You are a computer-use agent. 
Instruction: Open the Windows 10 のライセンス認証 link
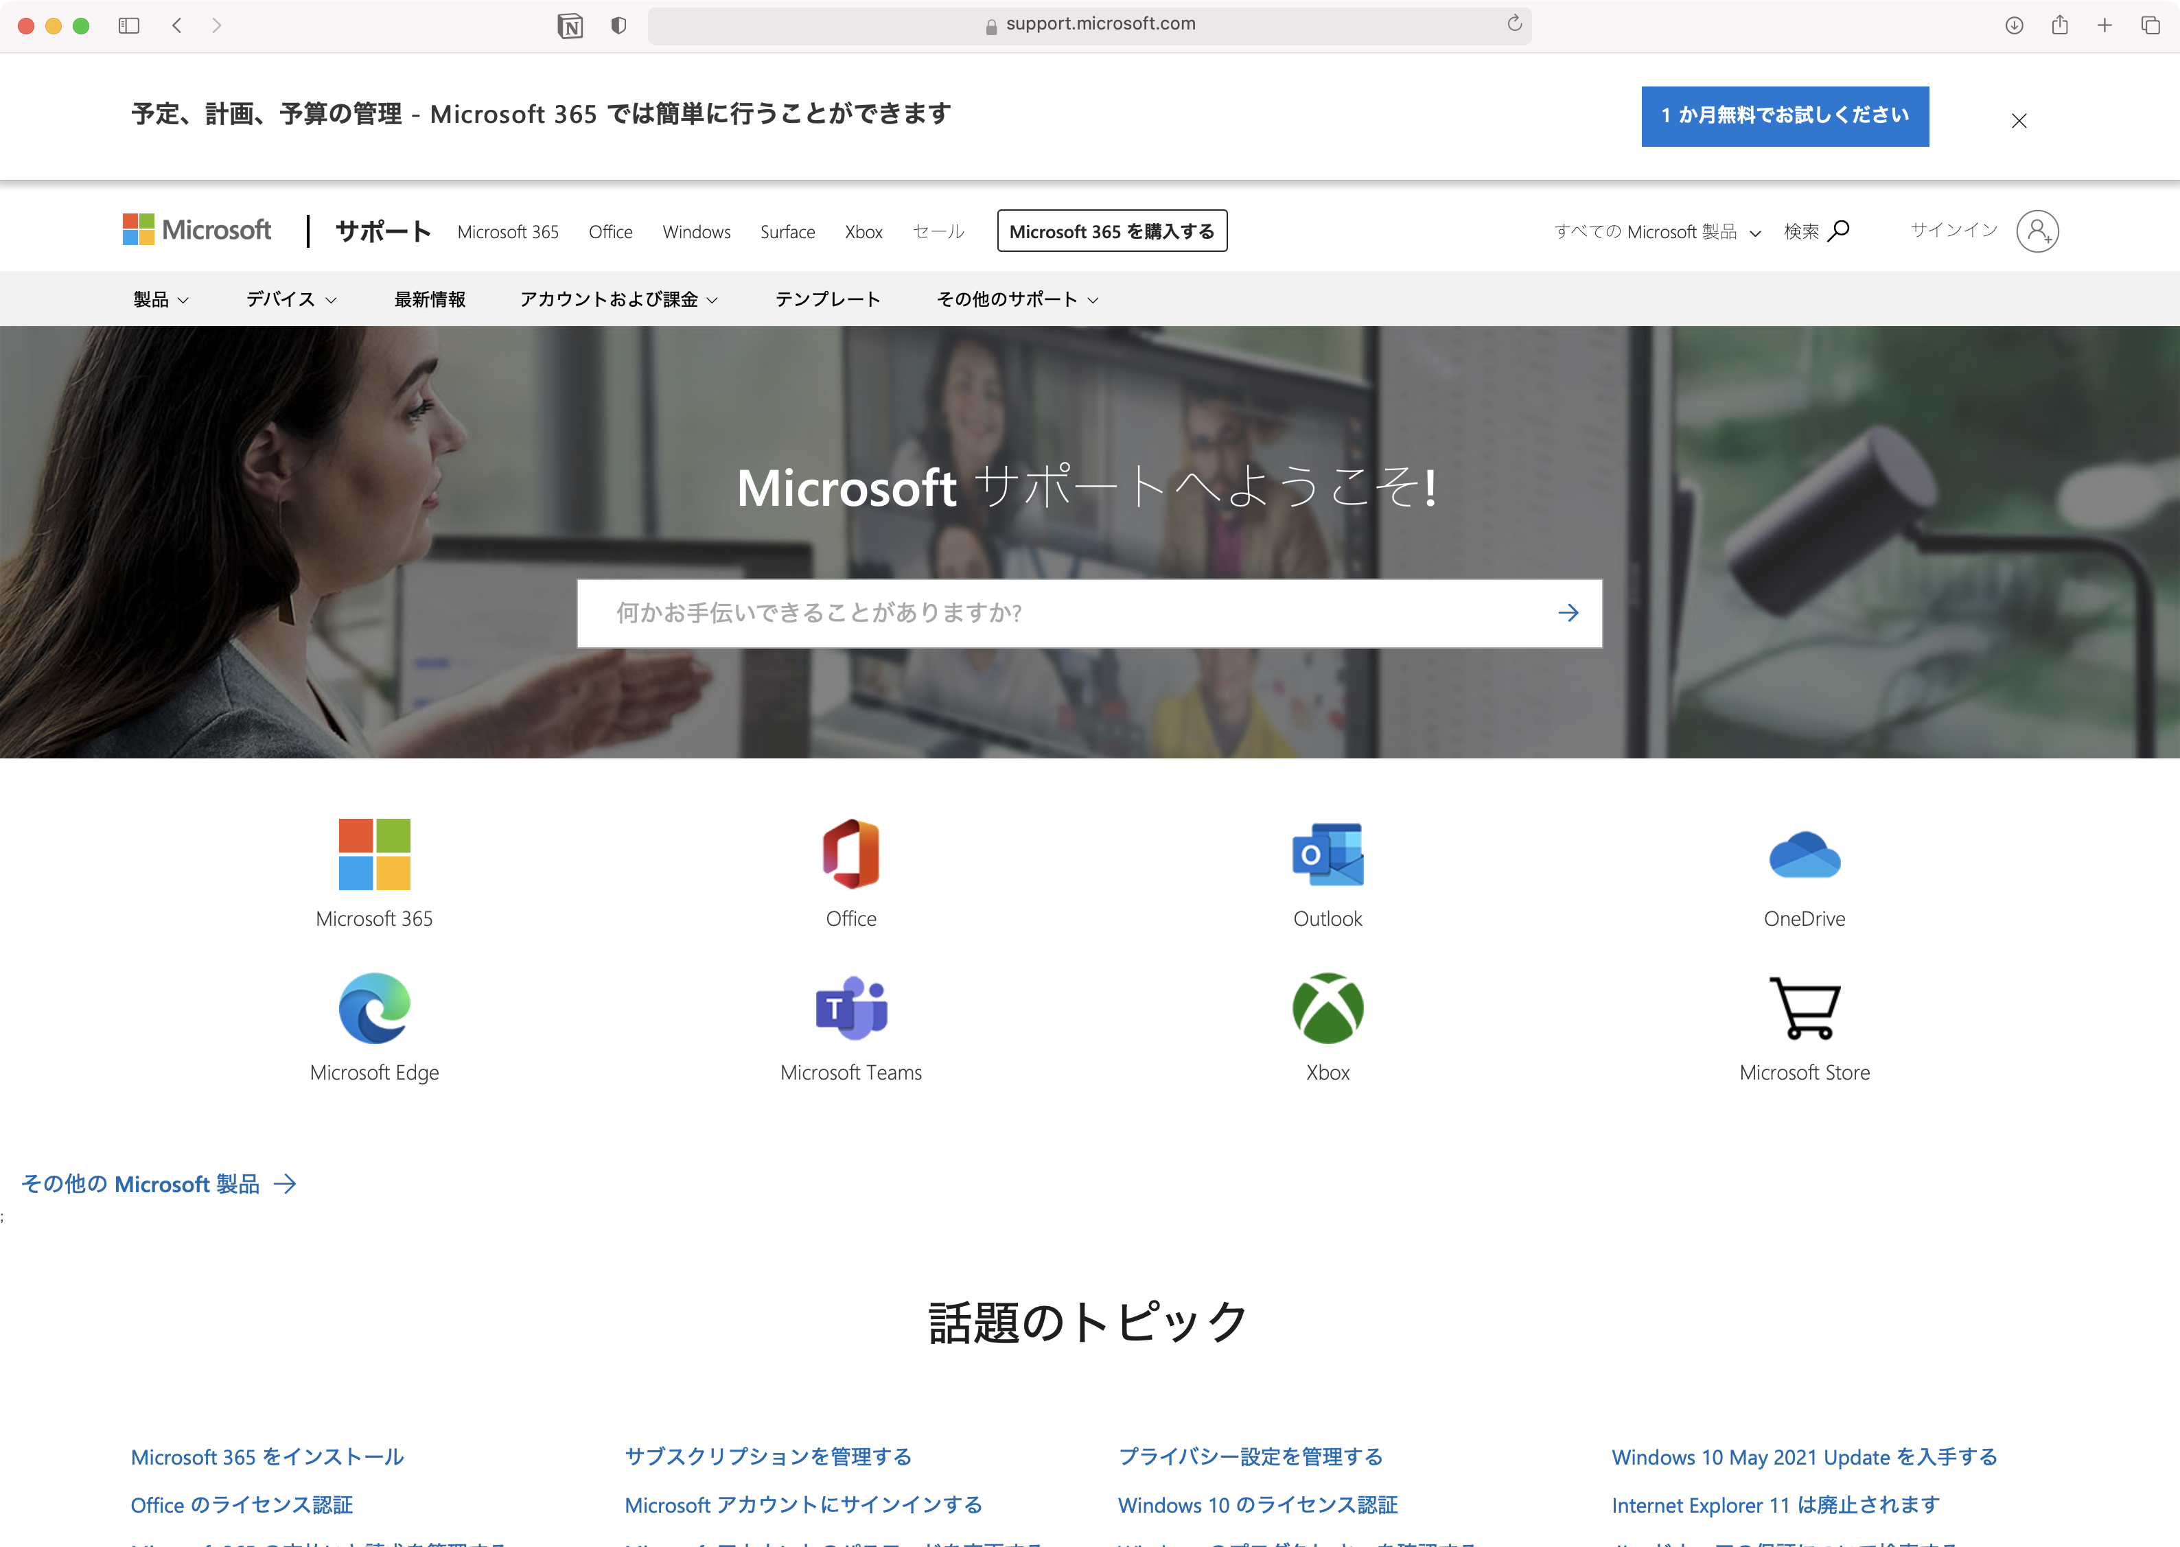1258,1504
